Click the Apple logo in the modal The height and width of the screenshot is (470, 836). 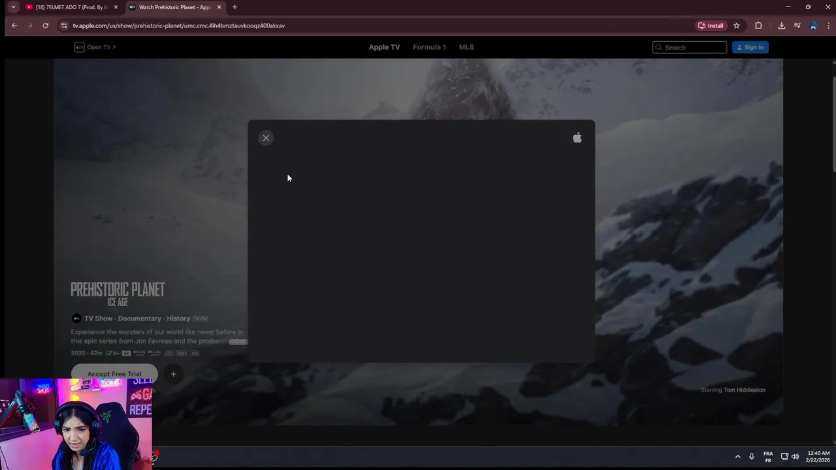577,138
